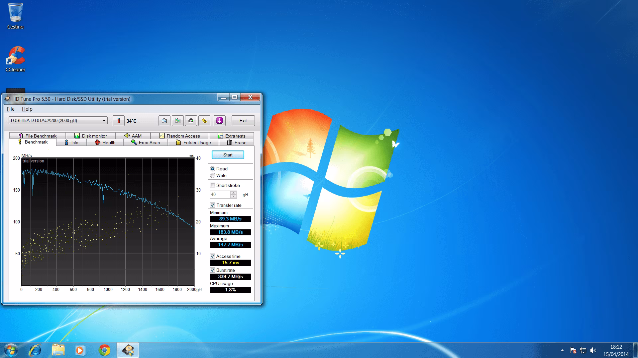Viewport: 638px width, 358px height.
Task: Click the Minimum 89.3 MB/s value
Action: point(230,219)
